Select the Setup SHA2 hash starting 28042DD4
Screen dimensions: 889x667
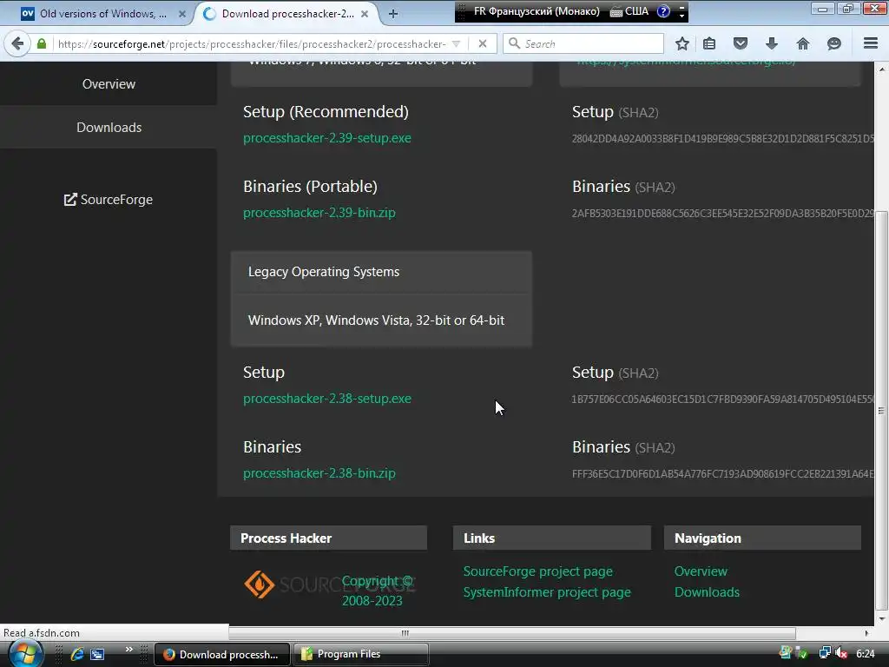click(x=723, y=138)
